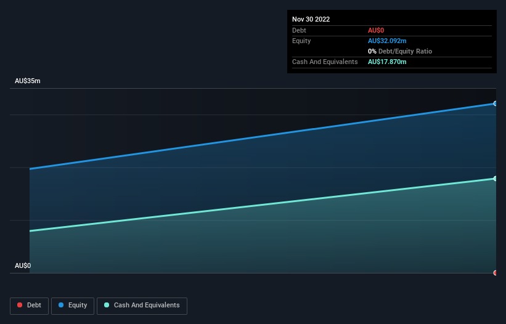Click the AU$17.870m cash value
The width and height of the screenshot is (506, 324).
387,62
